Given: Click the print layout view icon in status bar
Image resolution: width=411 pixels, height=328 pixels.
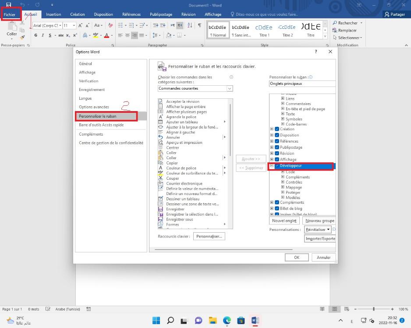Looking at the screenshot, I should pyautogui.click(x=334, y=309).
